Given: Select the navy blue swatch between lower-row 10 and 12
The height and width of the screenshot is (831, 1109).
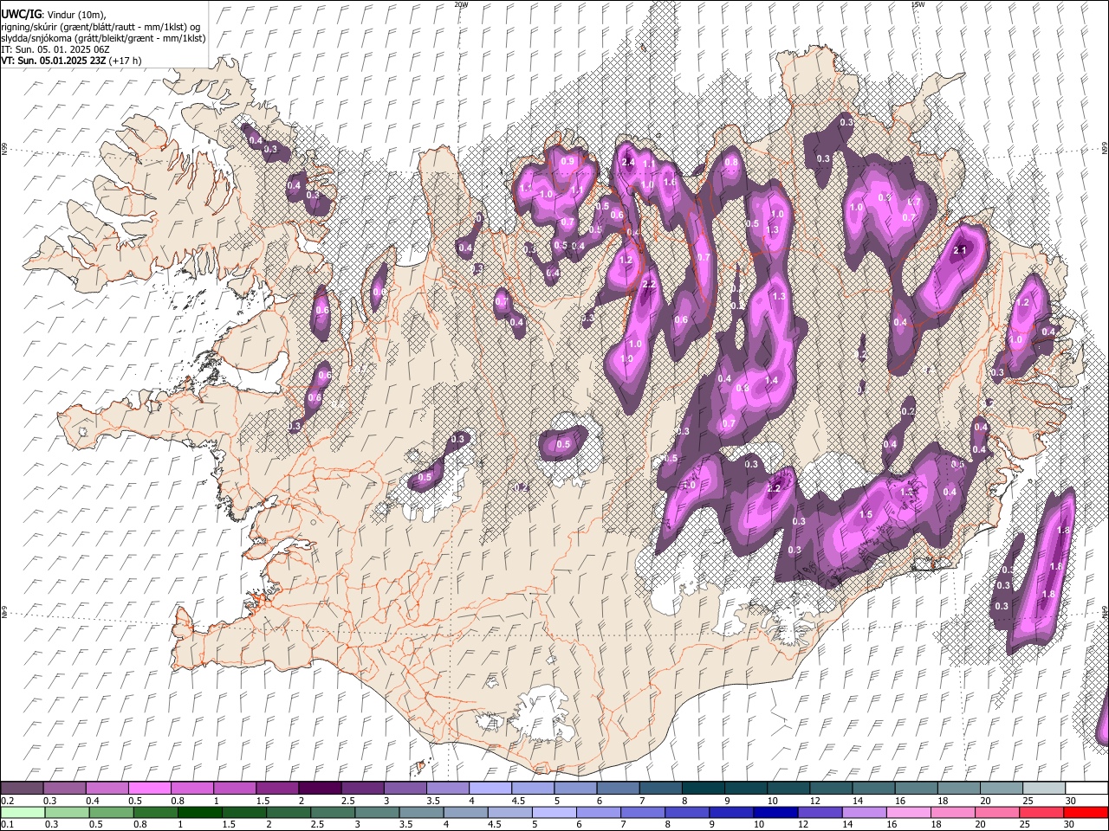Looking at the screenshot, I should point(774,812).
